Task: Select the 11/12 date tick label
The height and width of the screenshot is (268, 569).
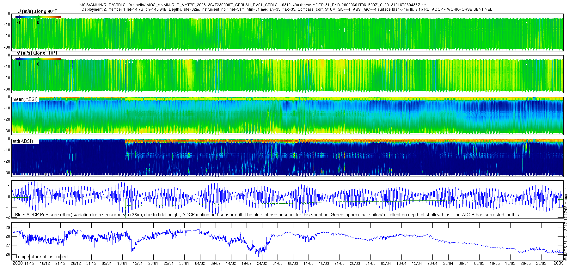Action: [x=29, y=264]
